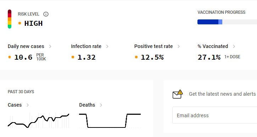The height and width of the screenshot is (137, 257).
Task: Click the orange dot beside HIGH
Action: coord(19,23)
